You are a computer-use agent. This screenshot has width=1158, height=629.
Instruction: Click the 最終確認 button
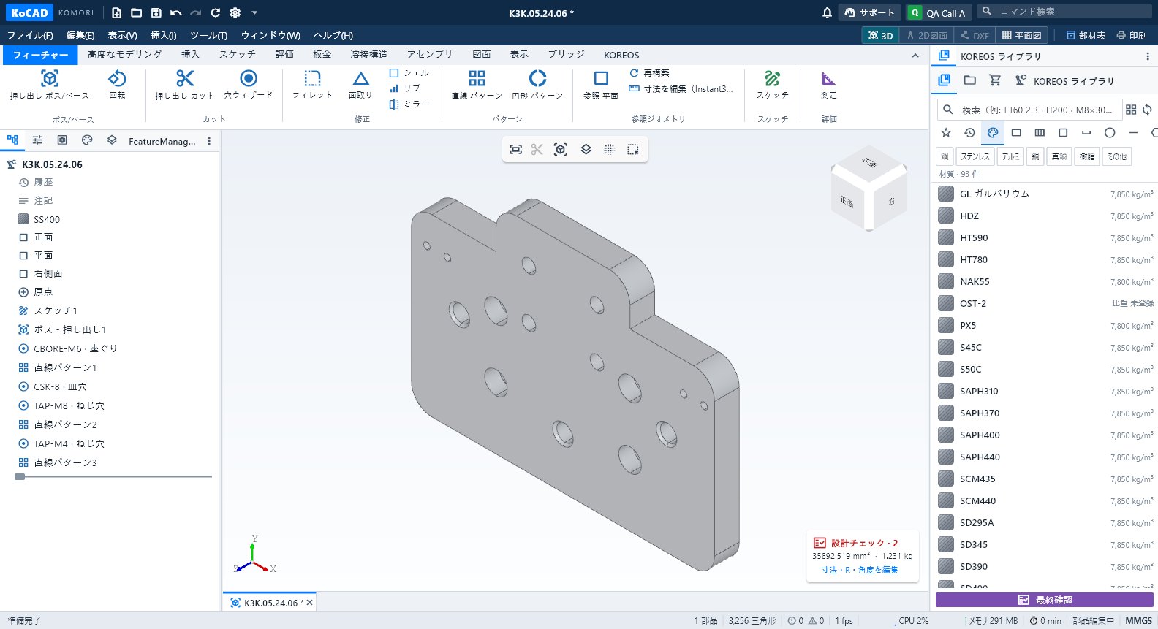[x=1045, y=600]
